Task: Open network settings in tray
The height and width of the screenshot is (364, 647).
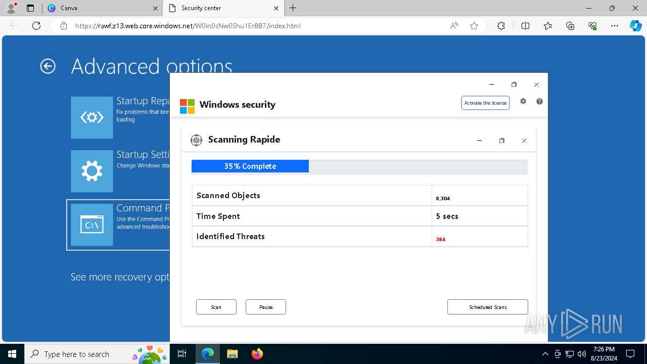Action: [x=570, y=354]
